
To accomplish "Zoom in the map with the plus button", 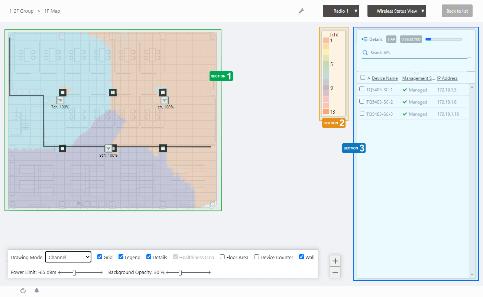I will (x=335, y=261).
